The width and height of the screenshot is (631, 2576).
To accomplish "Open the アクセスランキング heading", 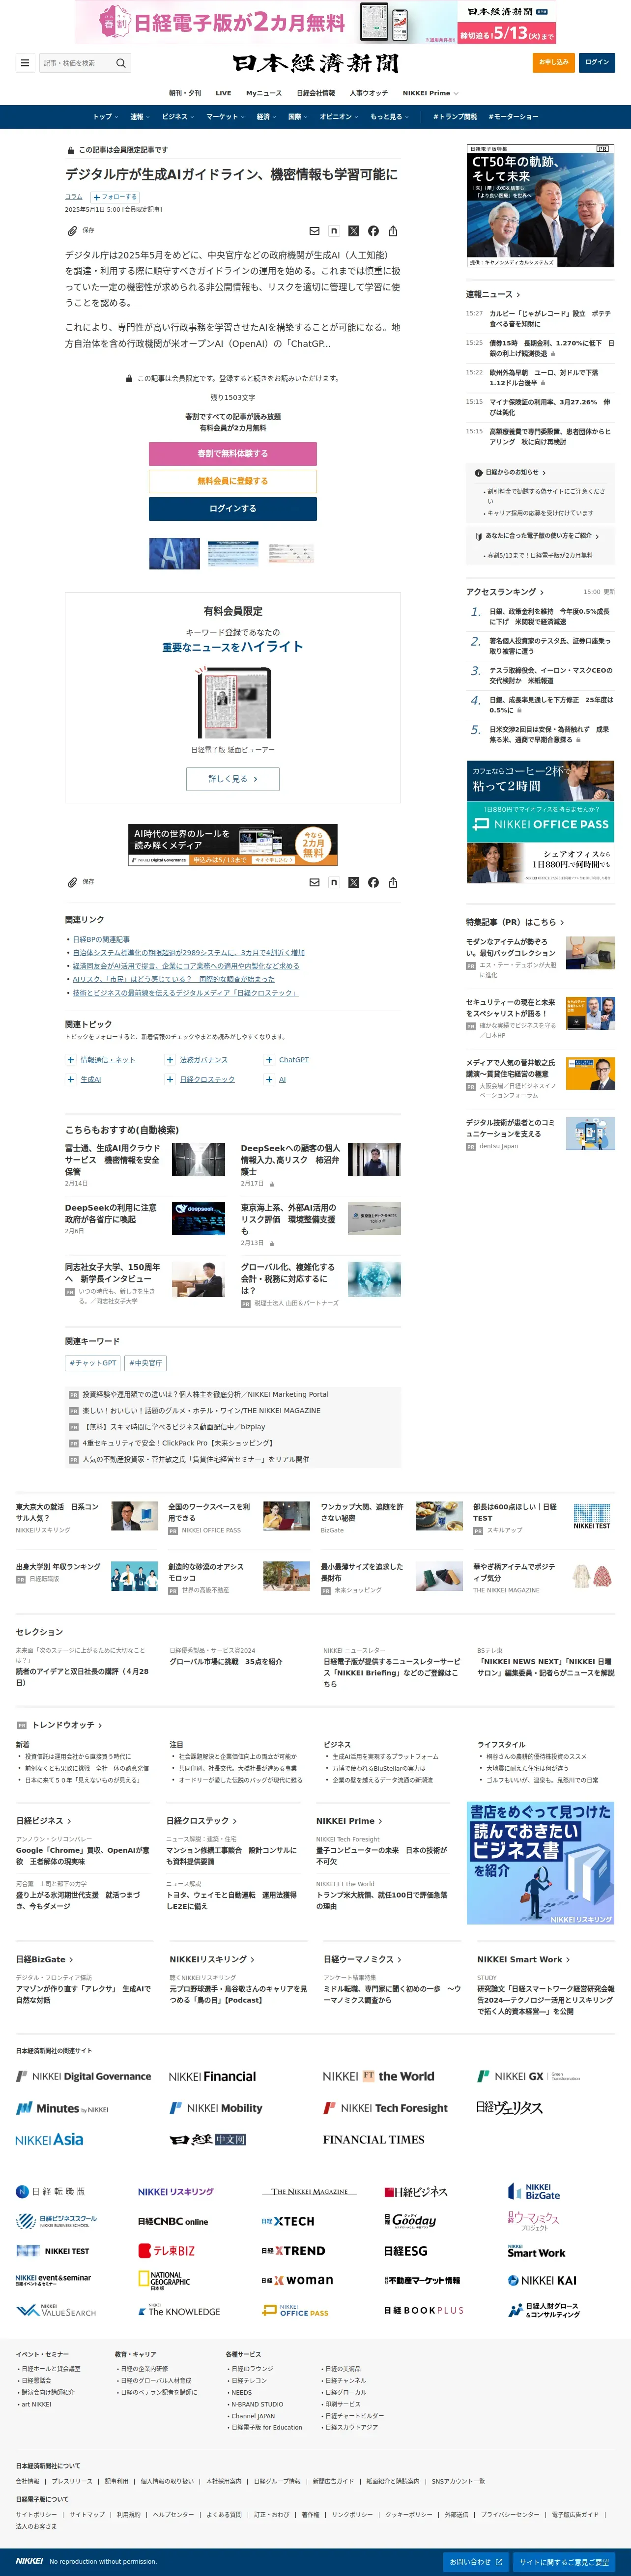I will (505, 592).
